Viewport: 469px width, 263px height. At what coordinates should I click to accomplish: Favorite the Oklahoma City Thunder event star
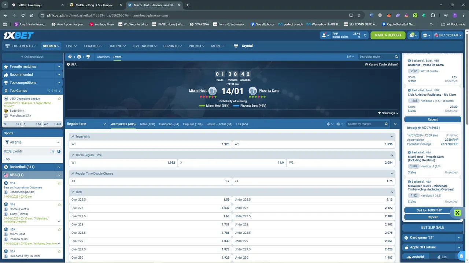(59, 252)
